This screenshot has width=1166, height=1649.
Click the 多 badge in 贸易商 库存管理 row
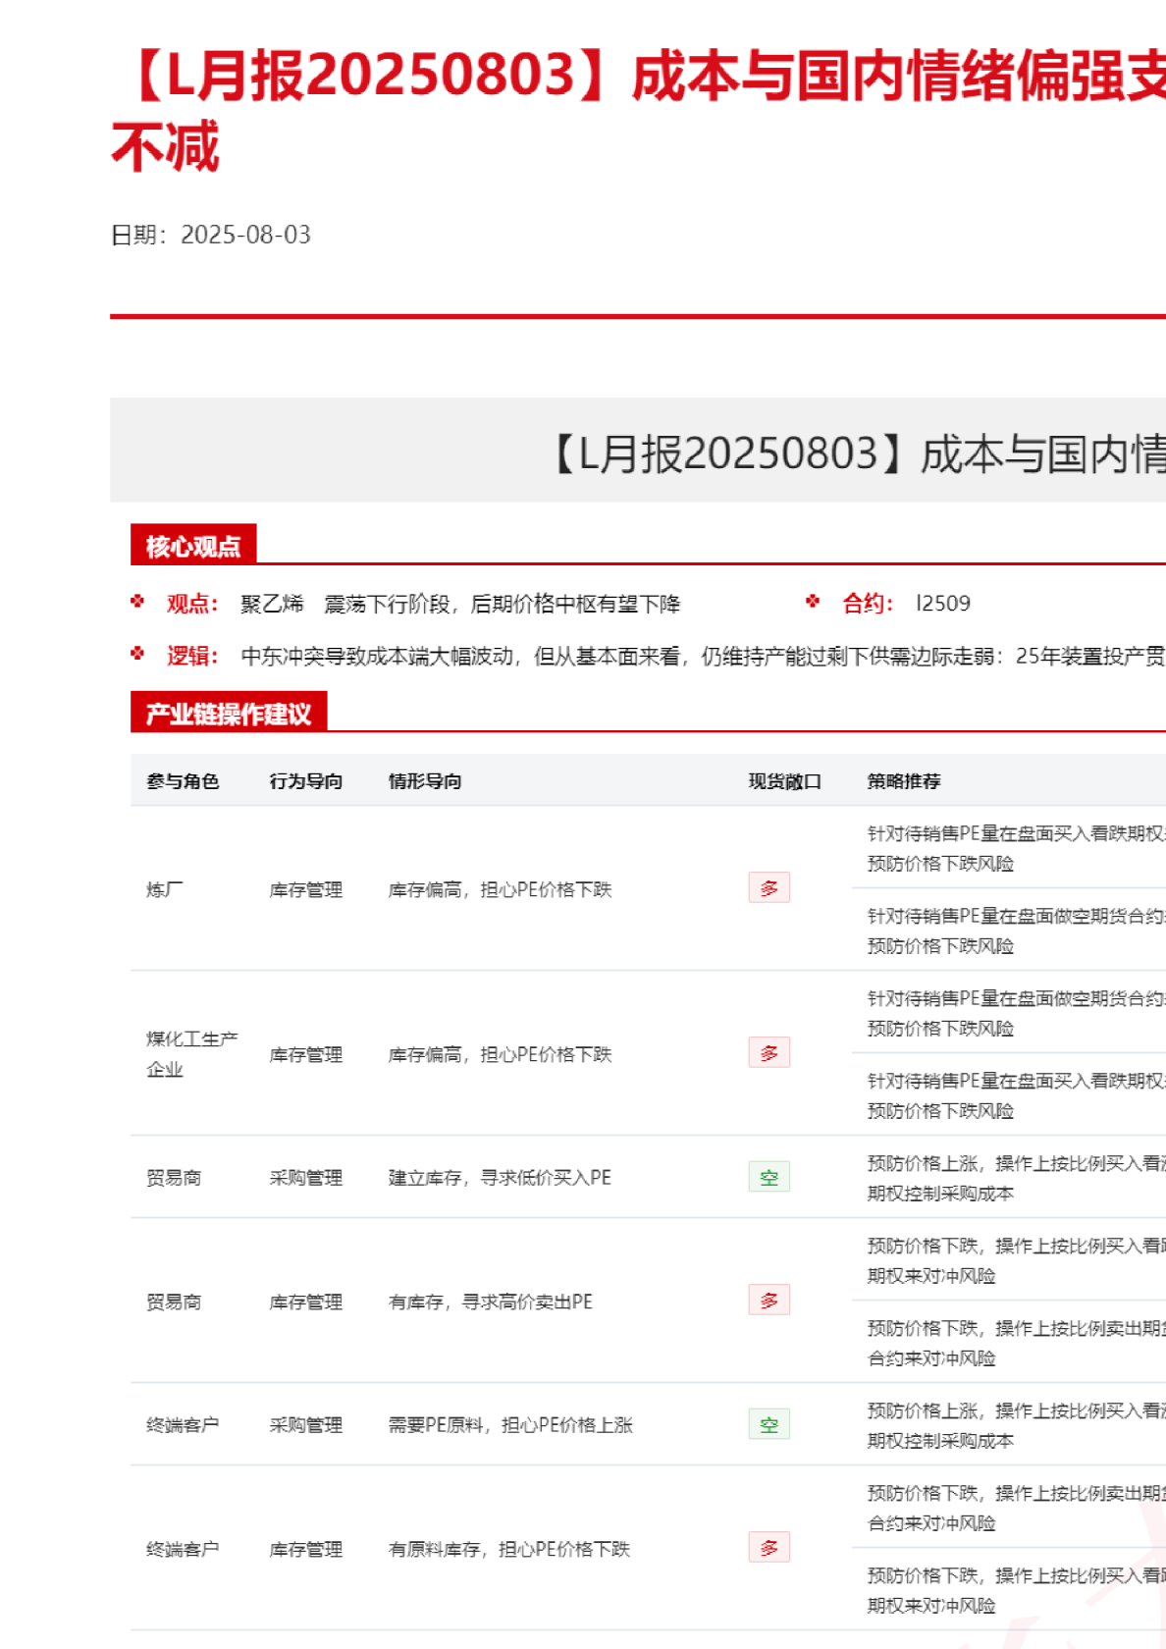click(768, 1301)
